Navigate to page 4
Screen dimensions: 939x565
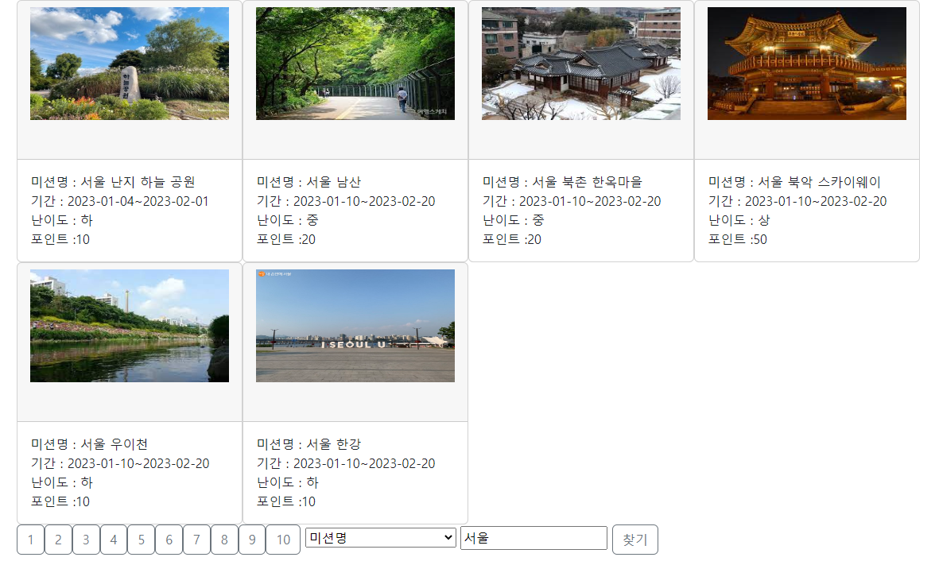click(114, 540)
